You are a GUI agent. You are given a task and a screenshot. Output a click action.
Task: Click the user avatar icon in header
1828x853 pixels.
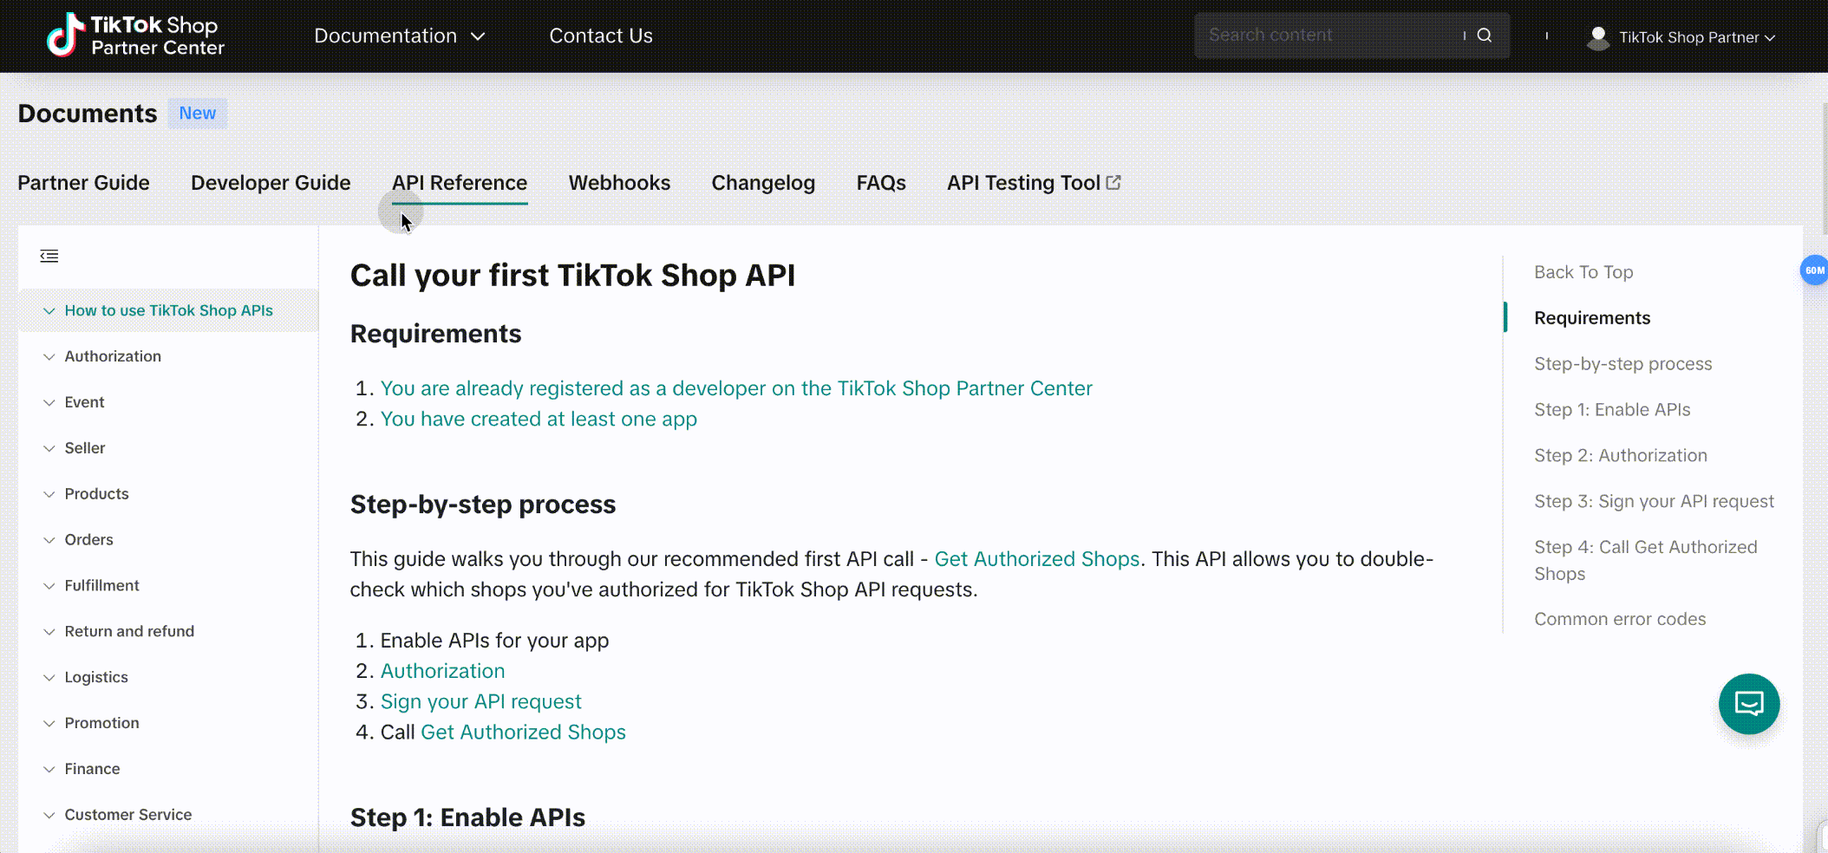tap(1597, 37)
